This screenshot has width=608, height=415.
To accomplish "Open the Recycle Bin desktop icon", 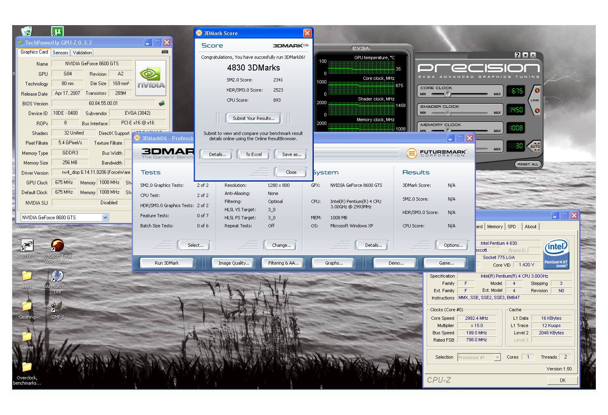I will pyautogui.click(x=27, y=31).
